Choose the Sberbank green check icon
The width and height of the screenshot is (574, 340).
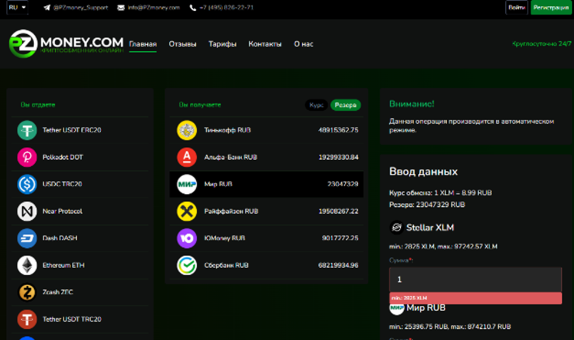187,265
